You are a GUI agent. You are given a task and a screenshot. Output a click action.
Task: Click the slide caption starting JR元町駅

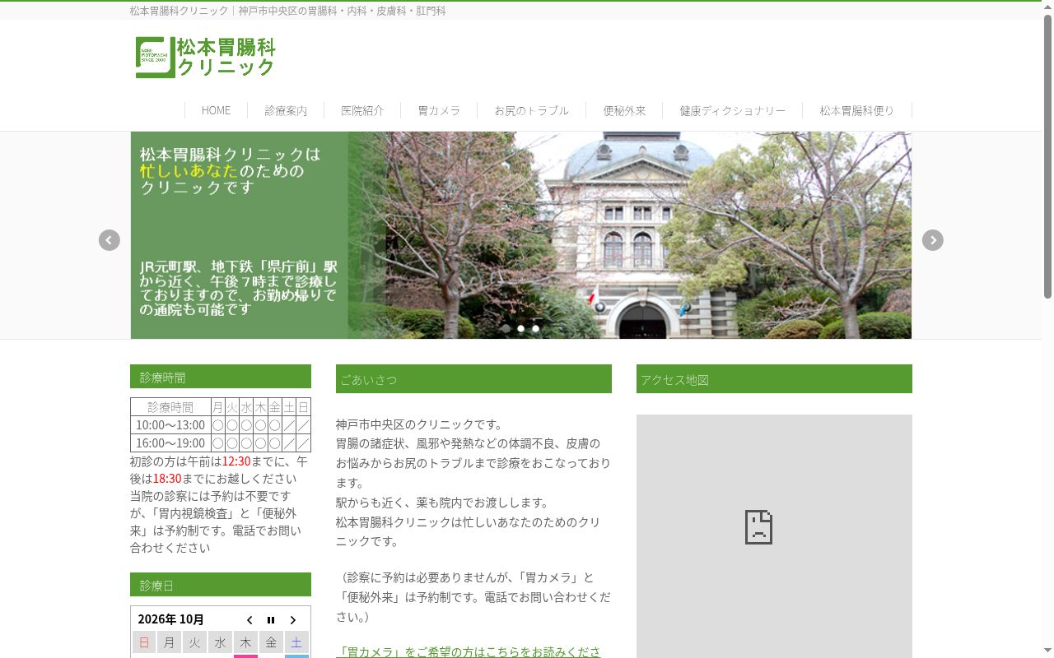tap(239, 288)
